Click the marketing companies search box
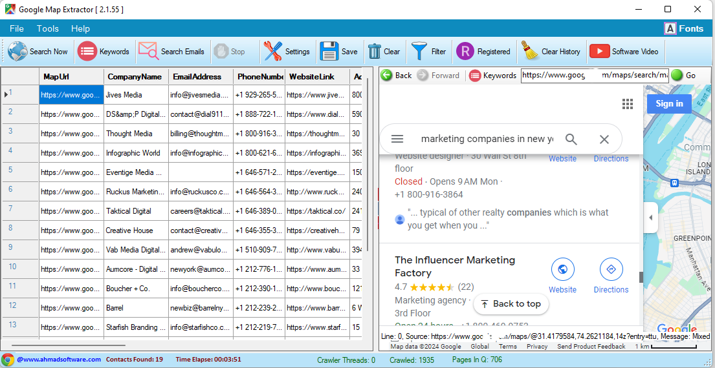Image resolution: width=715 pixels, height=368 pixels. 487,139
